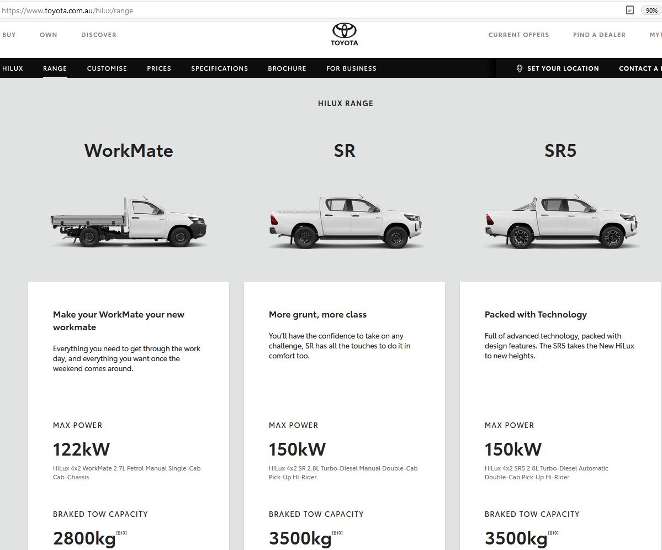Viewport: 662px width, 550px height.
Task: Go to the PRICES tab
Action: [x=159, y=68]
